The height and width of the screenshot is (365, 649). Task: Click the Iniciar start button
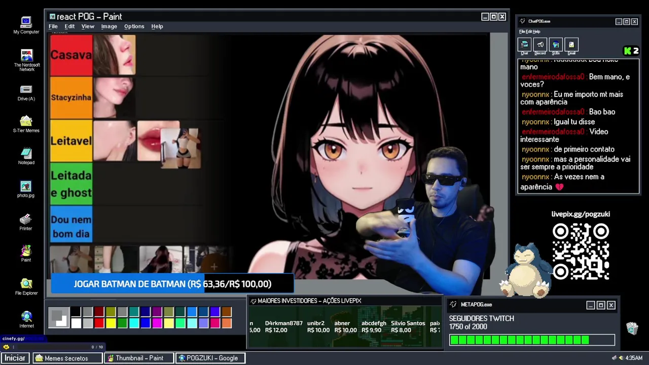point(15,358)
